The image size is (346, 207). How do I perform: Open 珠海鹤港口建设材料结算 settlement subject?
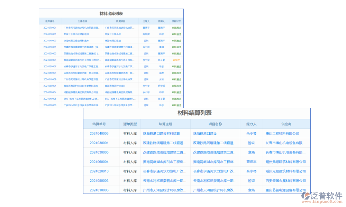162,133
